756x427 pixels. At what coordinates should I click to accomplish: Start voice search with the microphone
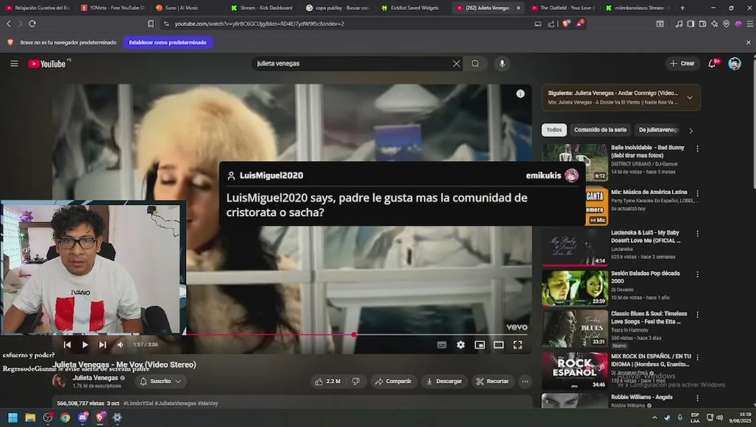(502, 63)
